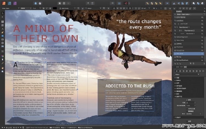Select the Picture Frame Rectangle tool
This screenshot has height=129, width=206.
click(x=2, y=39)
